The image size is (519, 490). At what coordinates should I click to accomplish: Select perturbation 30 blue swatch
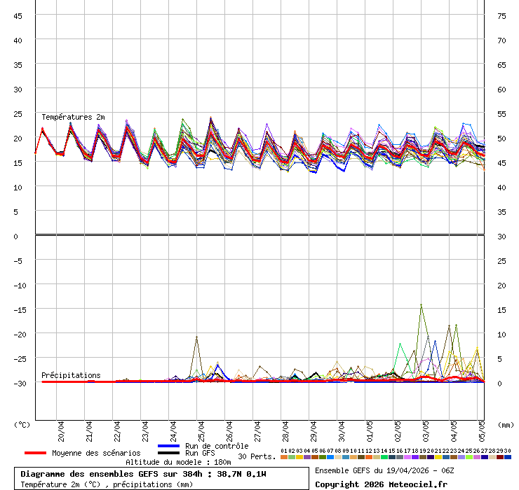(x=508, y=457)
